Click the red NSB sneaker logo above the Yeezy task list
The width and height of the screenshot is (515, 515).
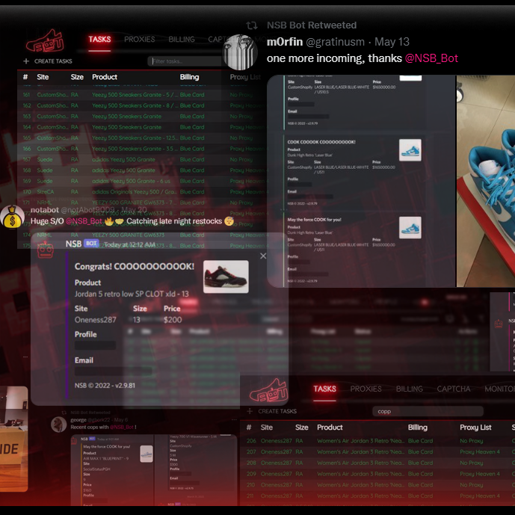[46, 40]
